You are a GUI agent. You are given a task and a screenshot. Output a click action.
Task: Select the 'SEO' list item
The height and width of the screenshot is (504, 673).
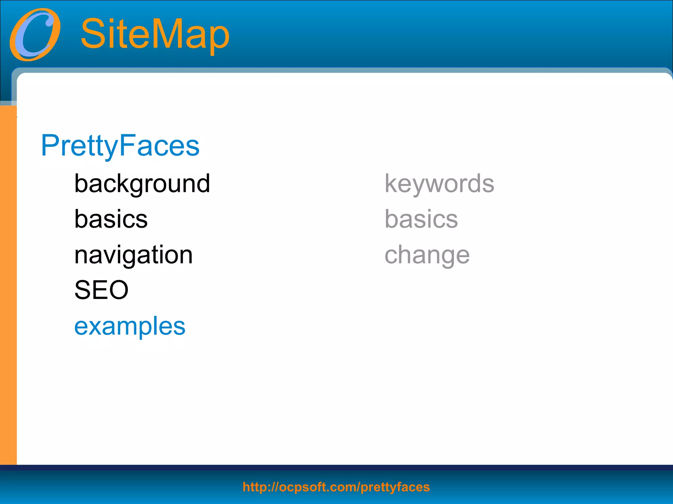(x=101, y=290)
